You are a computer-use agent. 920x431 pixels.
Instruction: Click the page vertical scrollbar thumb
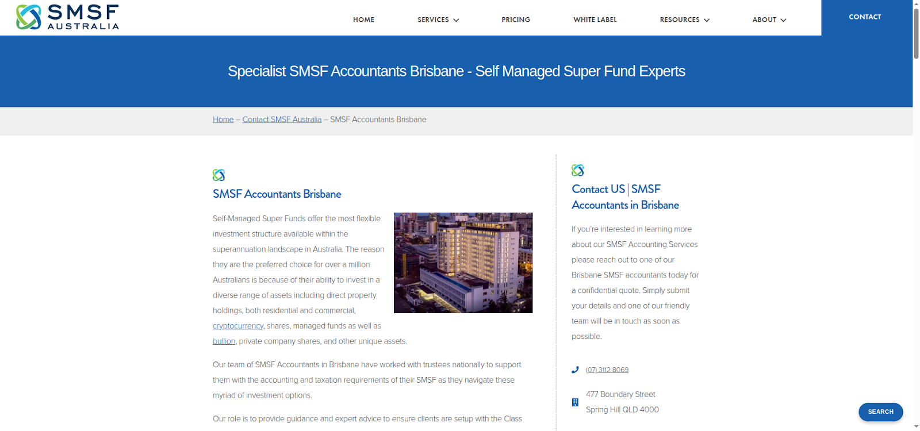[916, 33]
